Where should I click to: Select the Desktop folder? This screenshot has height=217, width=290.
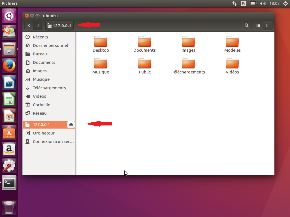[101, 42]
